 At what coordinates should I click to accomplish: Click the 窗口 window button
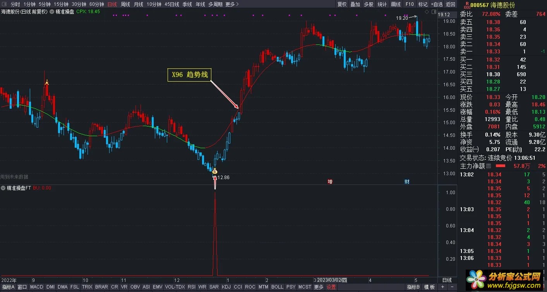(x=22, y=287)
